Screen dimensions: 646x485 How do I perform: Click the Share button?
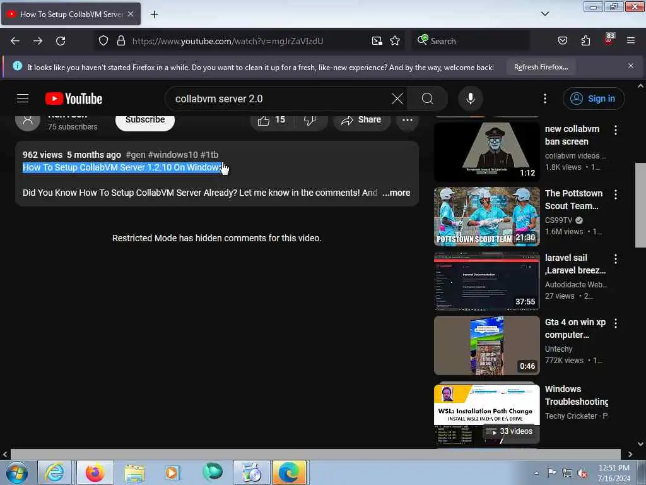361,120
